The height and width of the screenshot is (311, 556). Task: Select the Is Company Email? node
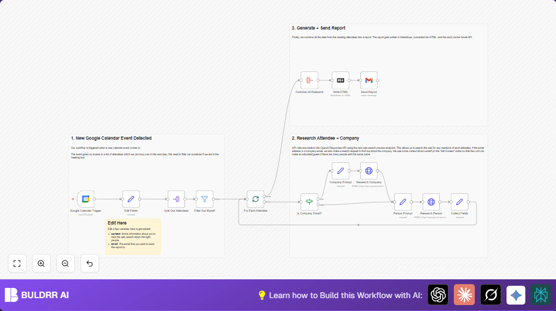[309, 202]
